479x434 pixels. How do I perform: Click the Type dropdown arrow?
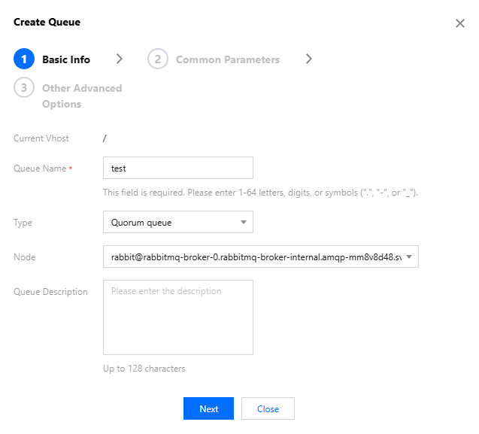243,222
